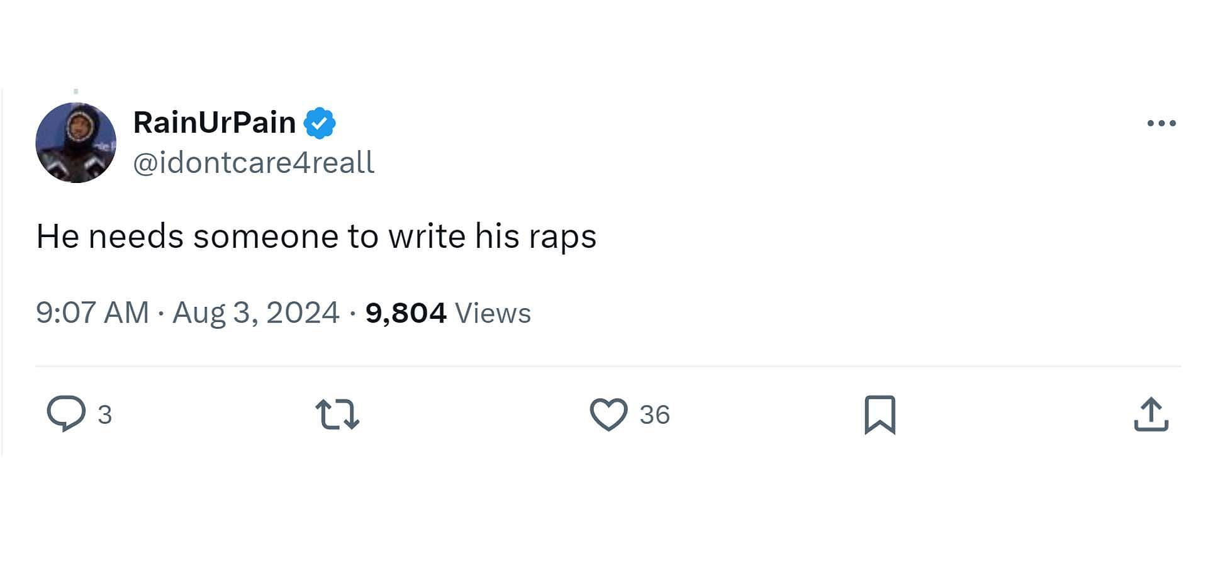Like the tweet with the heart icon
1208x566 pixels.
(608, 414)
